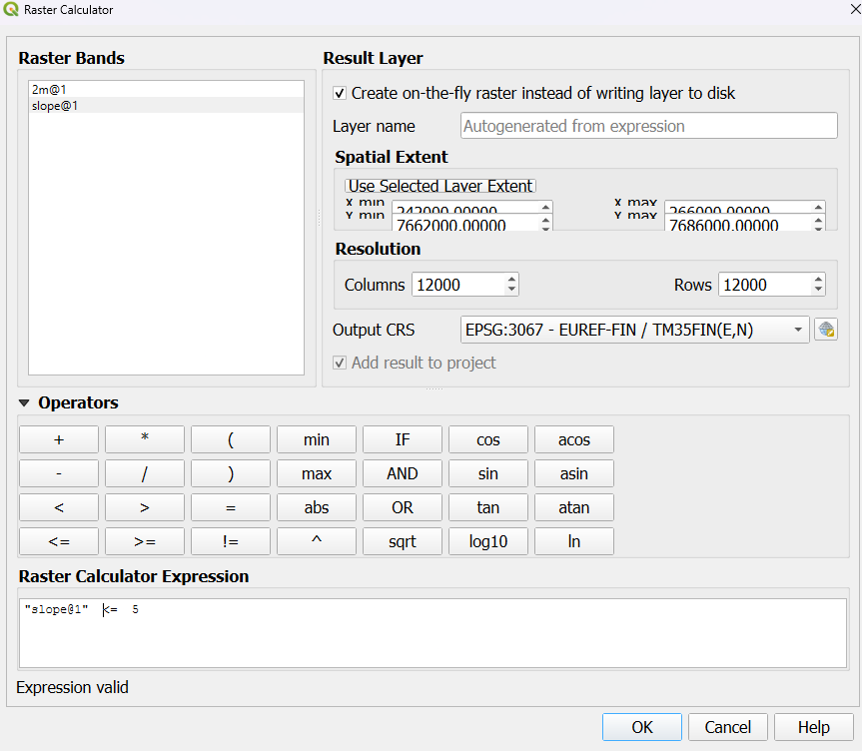Insert the atan function
This screenshot has width=862, height=751.
pyautogui.click(x=574, y=507)
